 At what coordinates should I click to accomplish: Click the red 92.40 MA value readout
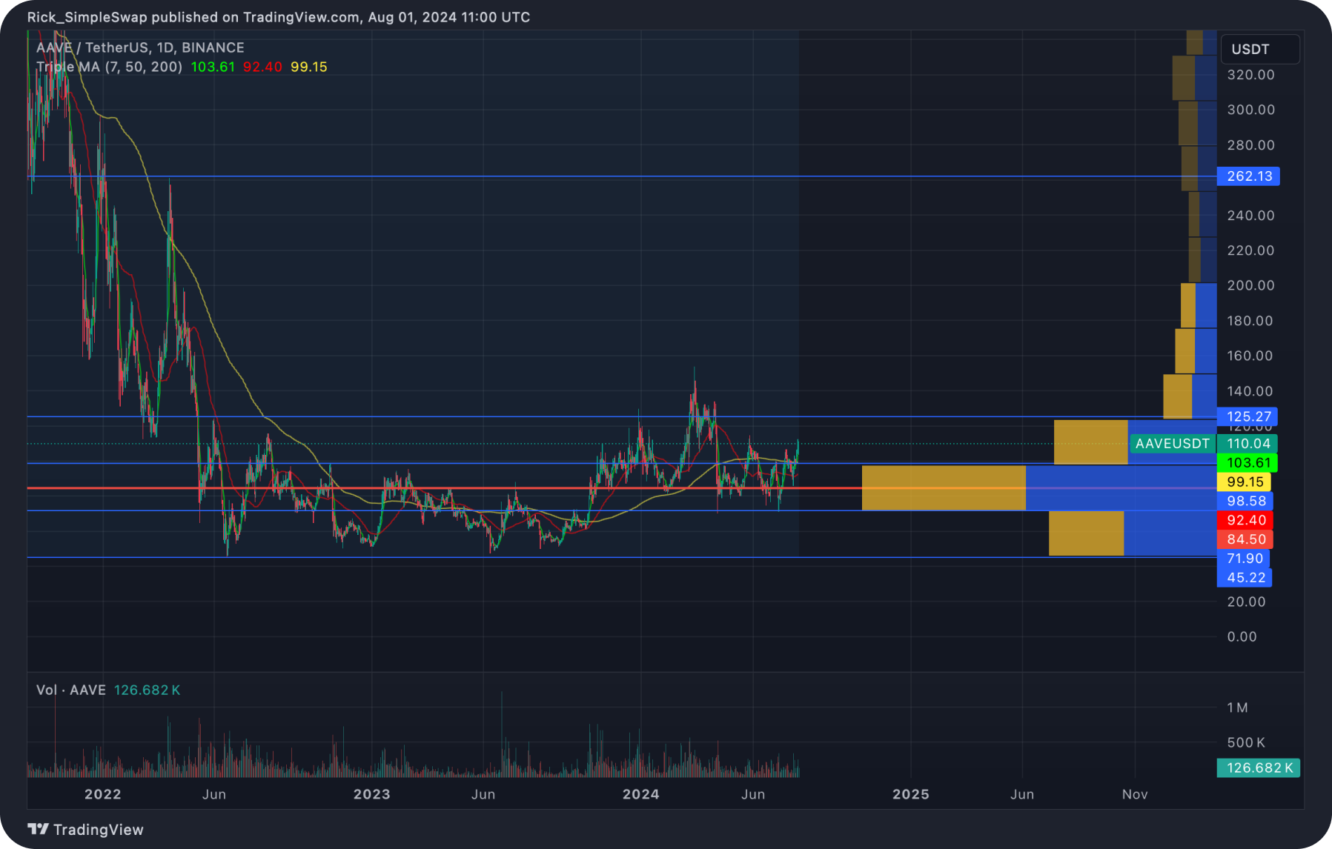[263, 66]
